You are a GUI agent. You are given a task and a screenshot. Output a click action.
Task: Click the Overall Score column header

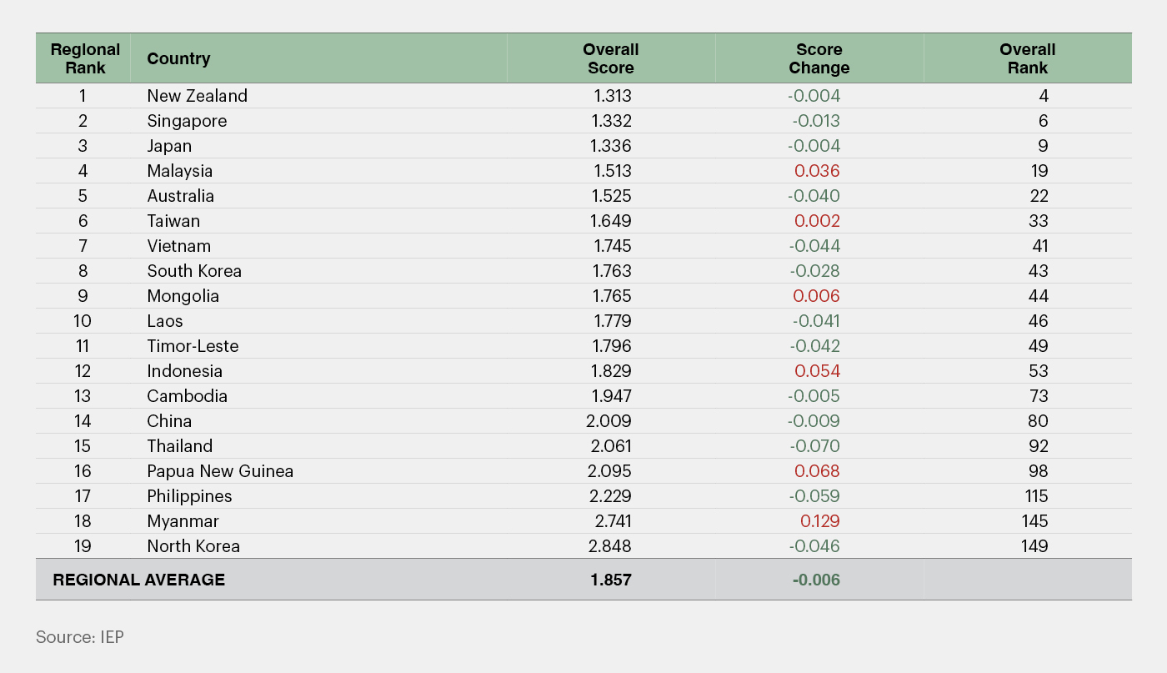[x=610, y=58]
